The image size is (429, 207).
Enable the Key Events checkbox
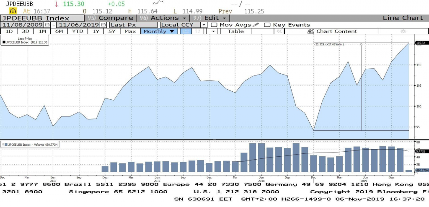click(x=267, y=25)
